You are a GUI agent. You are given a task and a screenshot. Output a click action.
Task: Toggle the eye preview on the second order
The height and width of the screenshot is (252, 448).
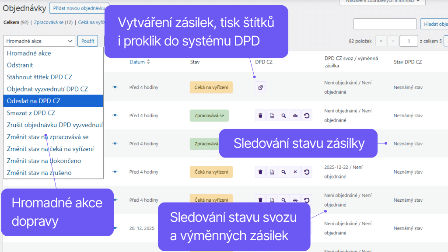115,115
